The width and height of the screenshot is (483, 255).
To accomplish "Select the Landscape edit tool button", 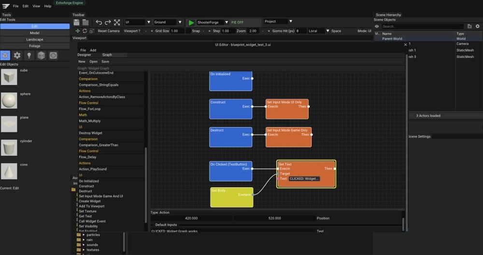I will coord(35,40).
